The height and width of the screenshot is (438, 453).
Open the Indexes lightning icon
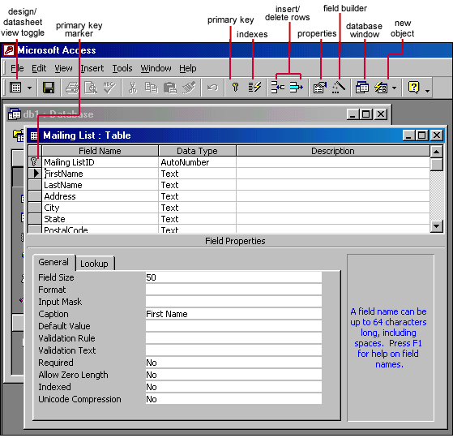pos(254,87)
